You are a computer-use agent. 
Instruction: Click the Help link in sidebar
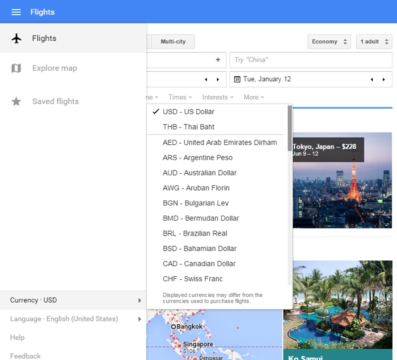tap(18, 337)
